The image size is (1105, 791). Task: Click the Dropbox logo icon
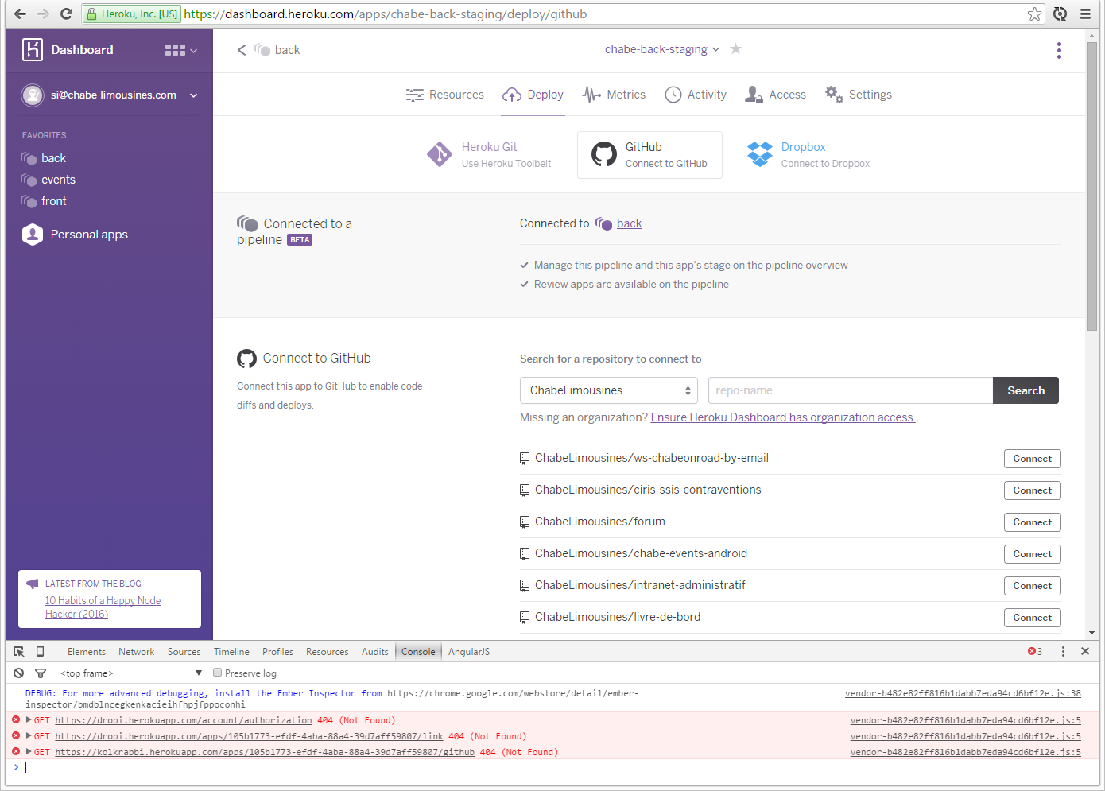(x=760, y=154)
